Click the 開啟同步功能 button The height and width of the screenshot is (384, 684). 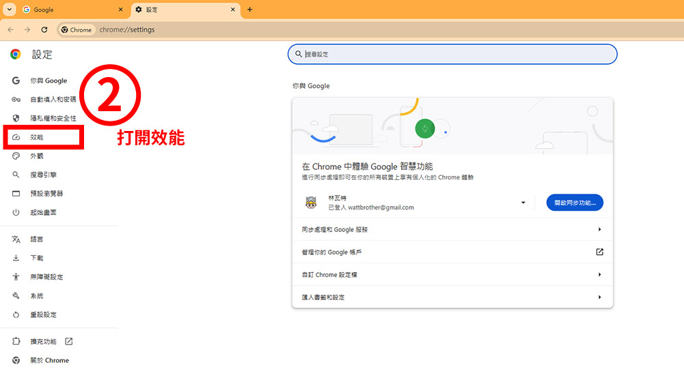coord(575,203)
